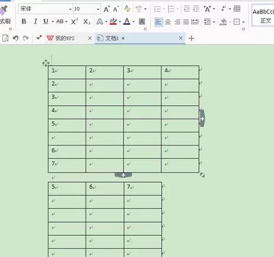Apply italic with the I icon

tap(35, 21)
